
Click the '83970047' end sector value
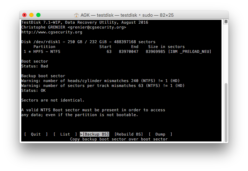(129, 51)
